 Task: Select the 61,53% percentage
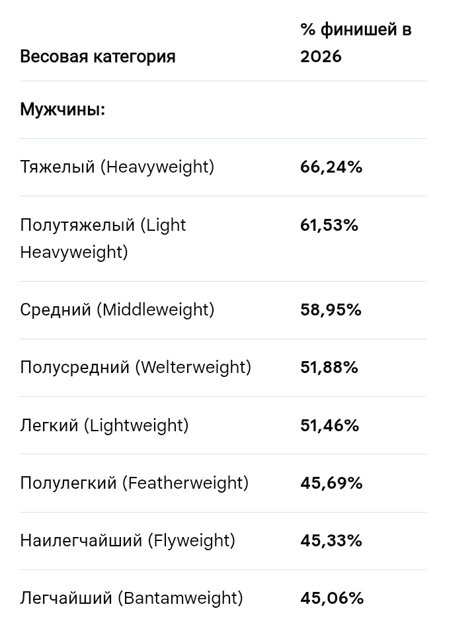pos(329,226)
